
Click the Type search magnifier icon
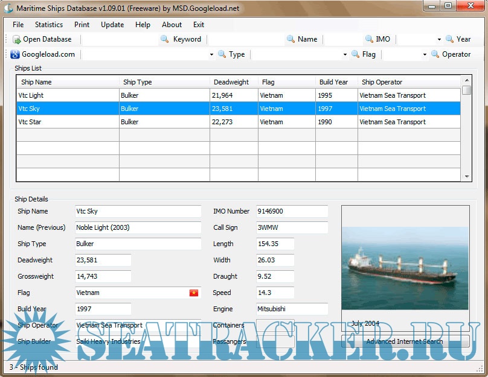tap(222, 54)
